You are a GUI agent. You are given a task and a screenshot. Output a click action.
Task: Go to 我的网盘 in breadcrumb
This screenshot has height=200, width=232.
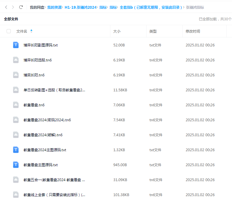point(37,7)
